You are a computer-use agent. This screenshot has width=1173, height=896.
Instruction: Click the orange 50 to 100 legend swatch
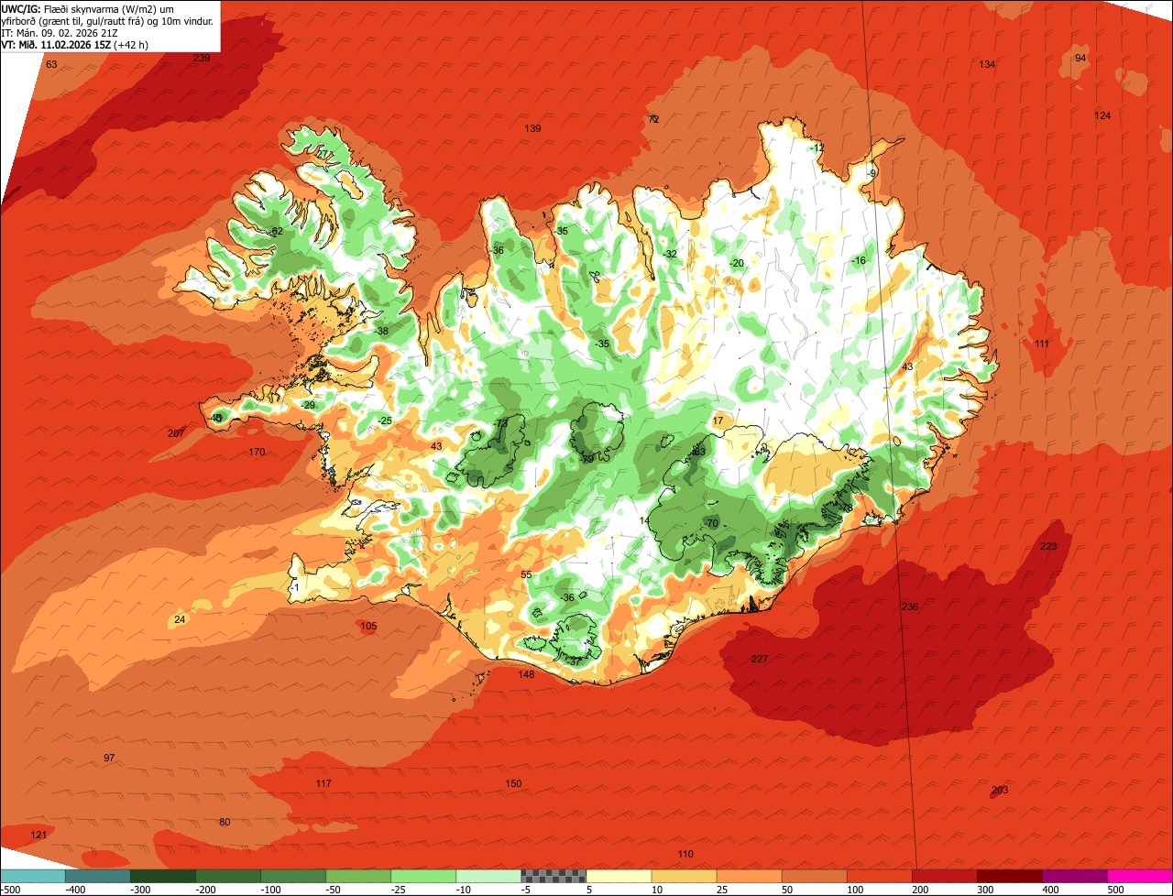coord(814,876)
